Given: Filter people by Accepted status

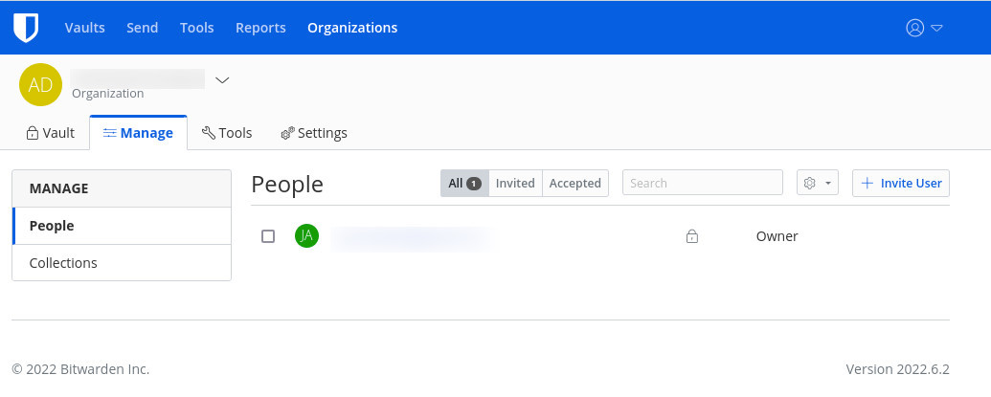Looking at the screenshot, I should coord(574,183).
